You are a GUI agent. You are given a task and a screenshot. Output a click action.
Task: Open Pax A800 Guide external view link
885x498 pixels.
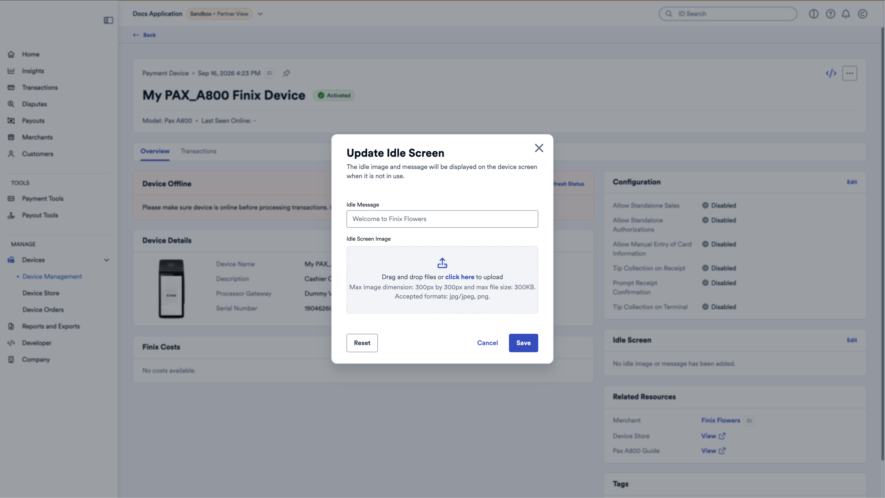pyautogui.click(x=713, y=450)
